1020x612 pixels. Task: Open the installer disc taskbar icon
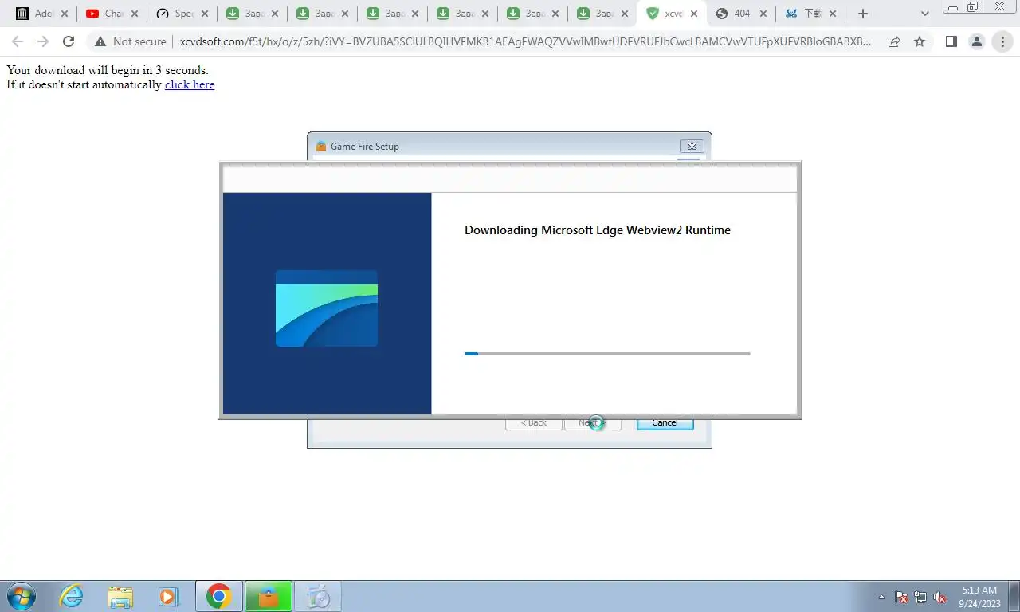click(318, 596)
